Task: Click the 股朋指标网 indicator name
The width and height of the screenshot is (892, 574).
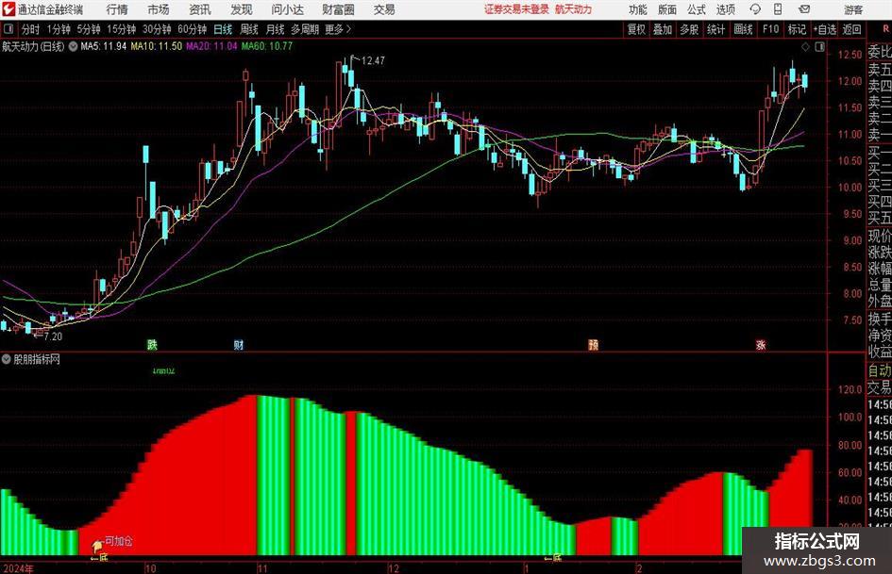Action: [37, 359]
